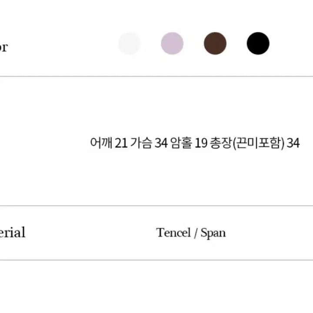Click the 총장(끈미포함) total length label
The width and height of the screenshot is (313, 313).
point(247,143)
